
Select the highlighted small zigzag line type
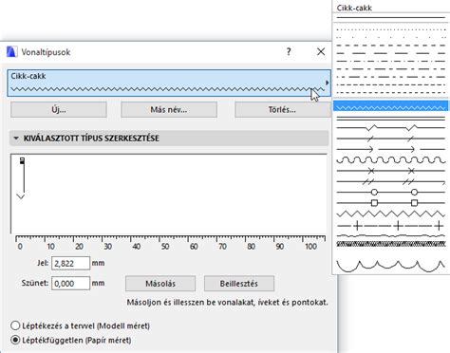(391, 106)
